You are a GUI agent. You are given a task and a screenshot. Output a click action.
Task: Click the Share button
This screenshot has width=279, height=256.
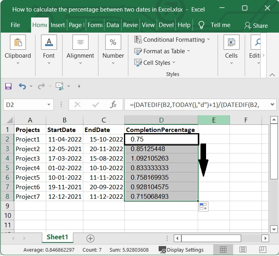[256, 26]
